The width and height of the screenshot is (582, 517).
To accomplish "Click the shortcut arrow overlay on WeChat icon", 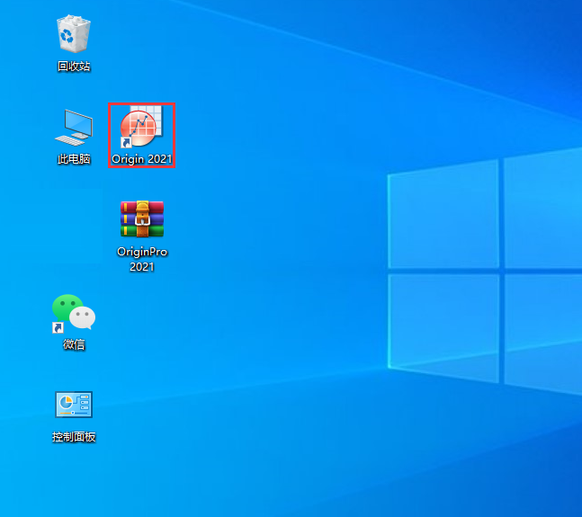I will click(x=58, y=328).
